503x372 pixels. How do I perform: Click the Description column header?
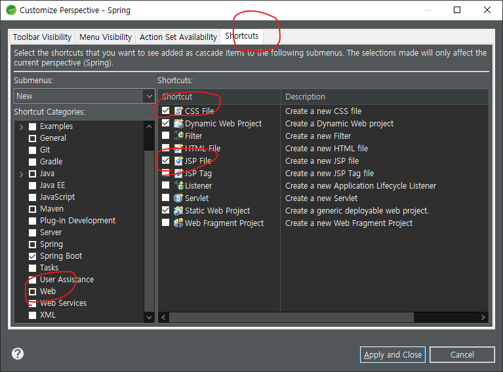pyautogui.click(x=385, y=97)
